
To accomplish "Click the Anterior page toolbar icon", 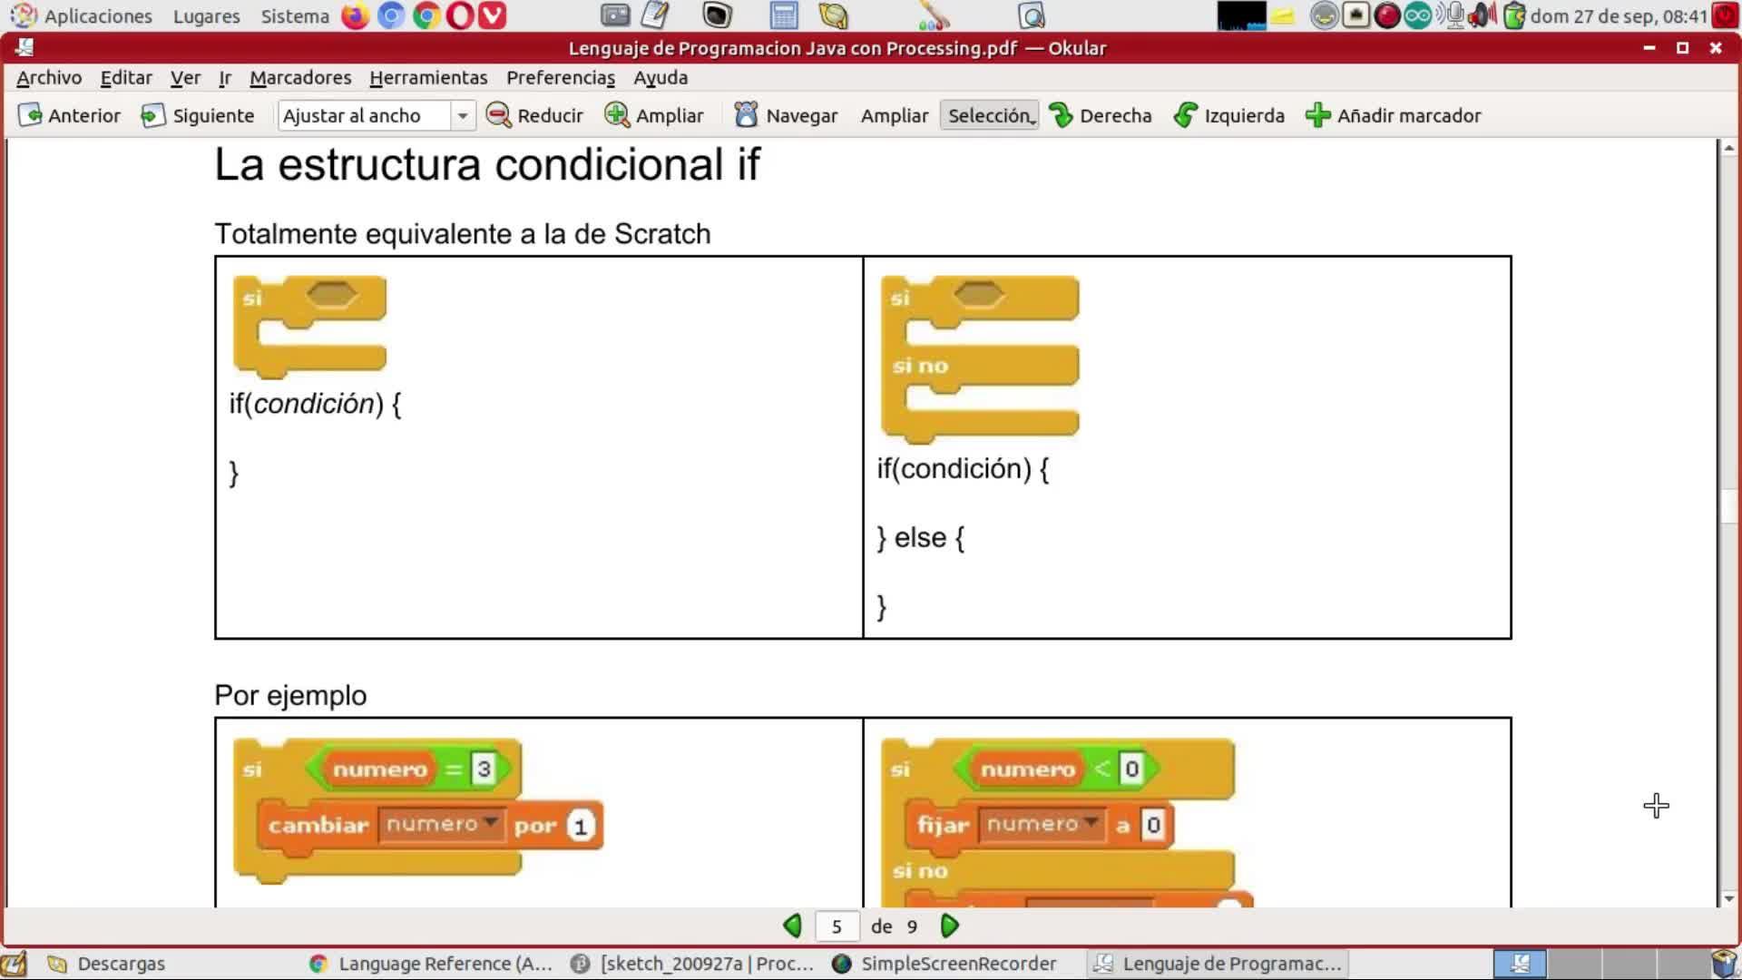I will tap(30, 115).
